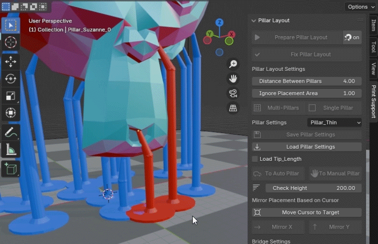Enable the Load Tip_Length checkbox
378x244 pixels.
click(x=255, y=159)
